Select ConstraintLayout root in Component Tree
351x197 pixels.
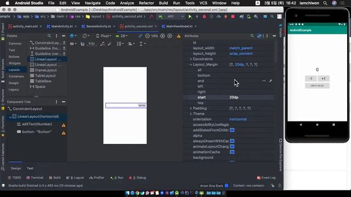[27, 109]
